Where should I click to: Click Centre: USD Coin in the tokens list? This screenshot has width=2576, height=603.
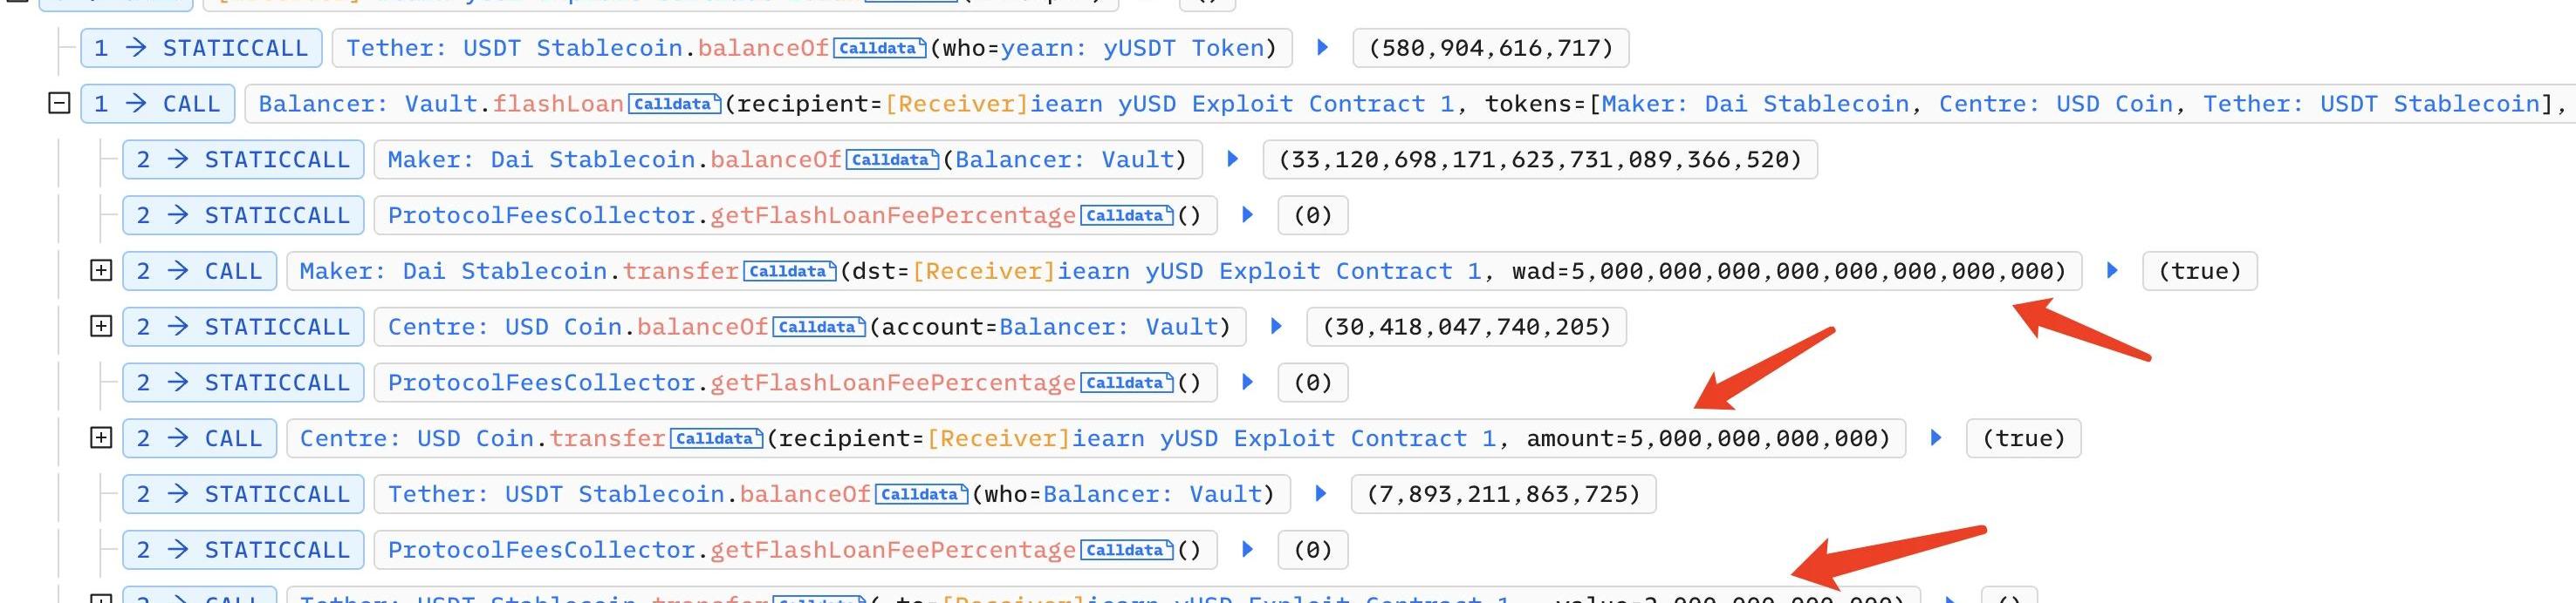coord(2056,104)
